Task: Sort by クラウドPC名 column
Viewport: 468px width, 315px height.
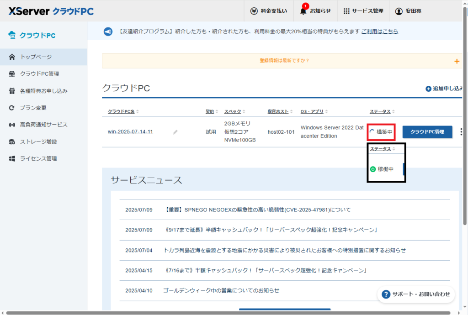Action: pyautogui.click(x=123, y=111)
